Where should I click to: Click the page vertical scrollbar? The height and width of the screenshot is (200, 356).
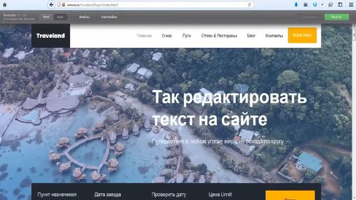click(354, 112)
